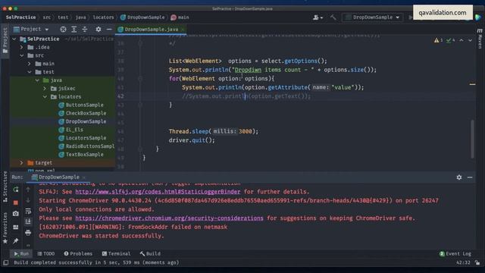Click the down stack trace arrow
This screenshot has height=273, width=485.
(28, 200)
